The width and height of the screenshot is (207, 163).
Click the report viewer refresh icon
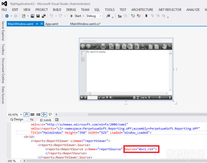[x=95, y=46]
